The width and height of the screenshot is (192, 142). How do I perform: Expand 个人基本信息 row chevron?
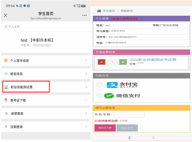(x=86, y=60)
